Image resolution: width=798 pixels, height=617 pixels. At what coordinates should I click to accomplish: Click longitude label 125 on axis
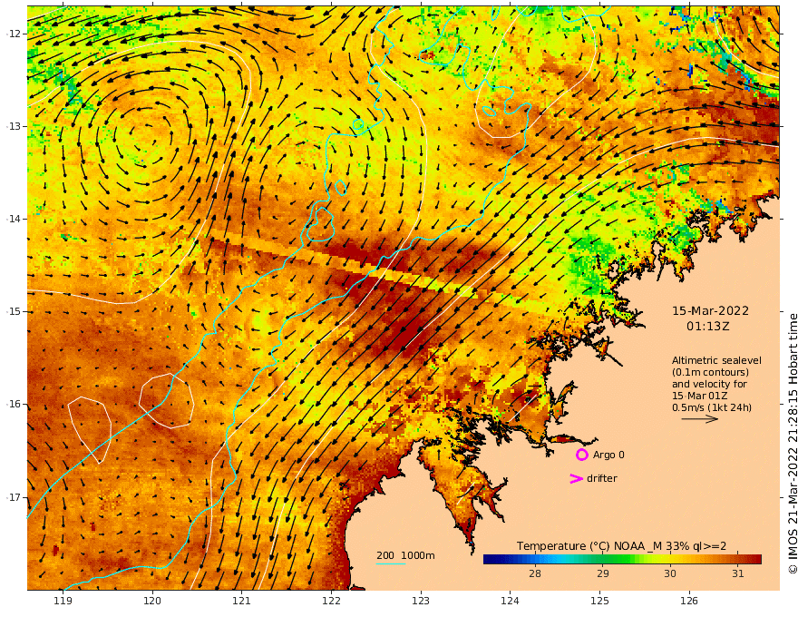[600, 601]
